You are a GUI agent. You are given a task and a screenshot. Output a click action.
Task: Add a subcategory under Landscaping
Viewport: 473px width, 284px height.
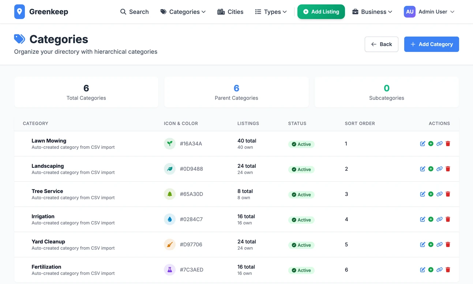(x=431, y=169)
